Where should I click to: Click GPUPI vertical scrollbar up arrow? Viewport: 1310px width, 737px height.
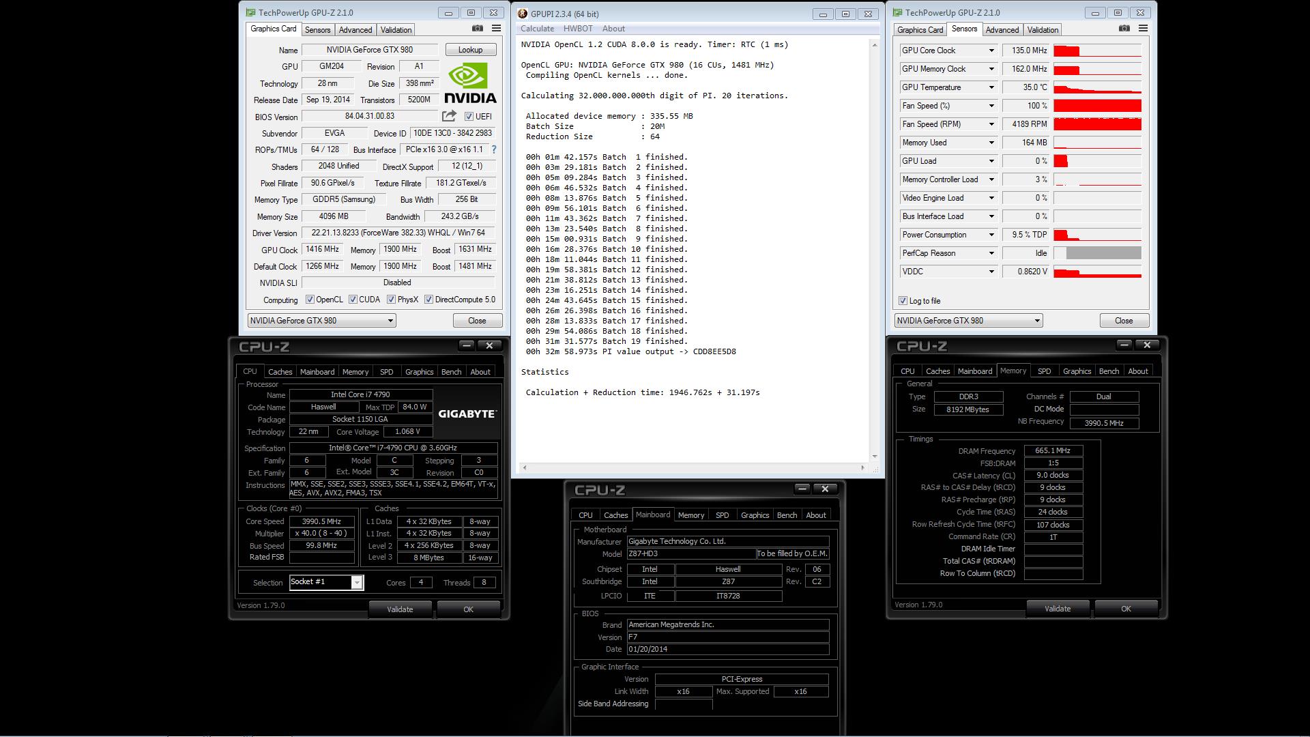point(875,45)
